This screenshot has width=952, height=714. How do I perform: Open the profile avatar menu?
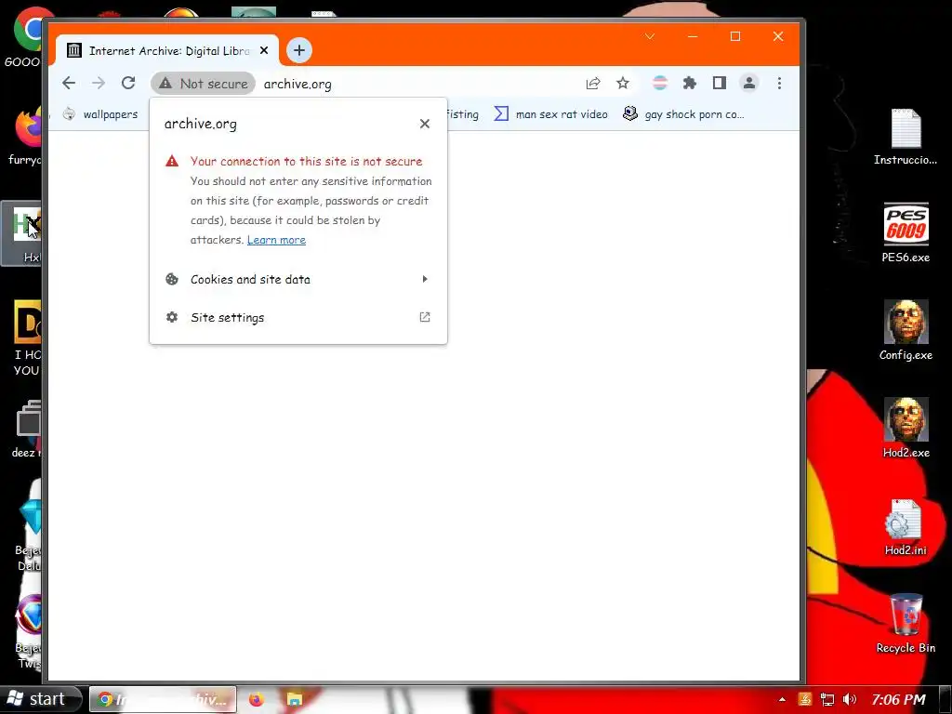click(749, 83)
